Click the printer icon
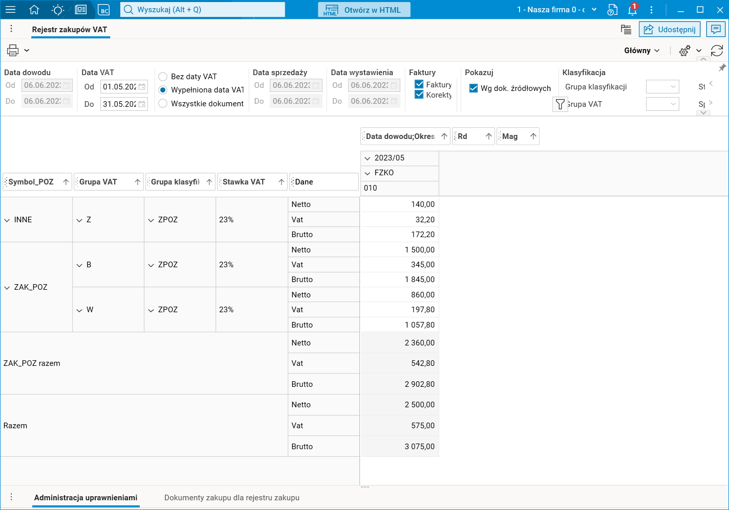The width and height of the screenshot is (729, 510). [x=13, y=50]
